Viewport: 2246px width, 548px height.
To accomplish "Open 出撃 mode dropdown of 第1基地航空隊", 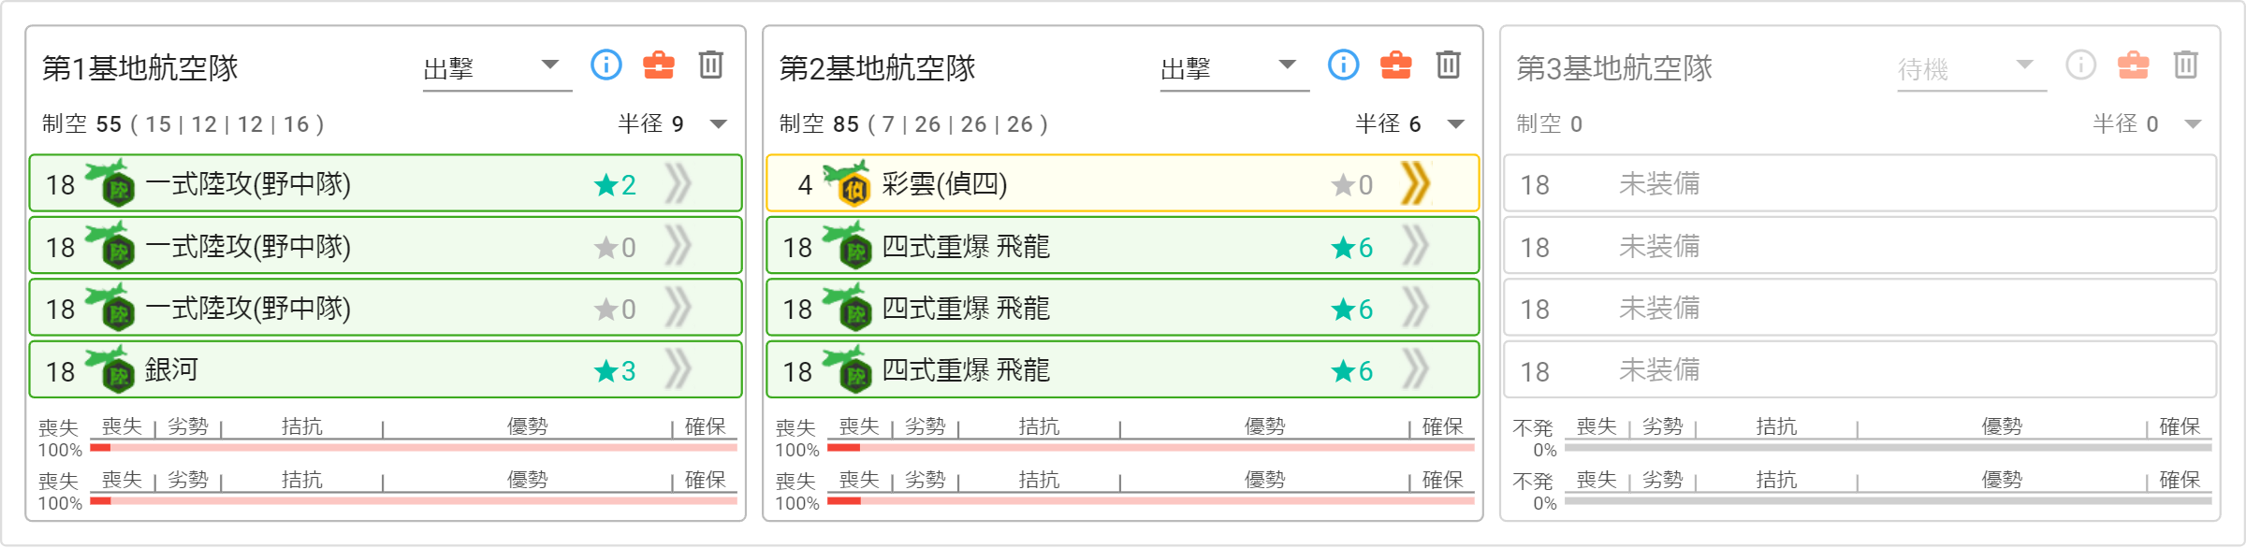I will tap(497, 69).
